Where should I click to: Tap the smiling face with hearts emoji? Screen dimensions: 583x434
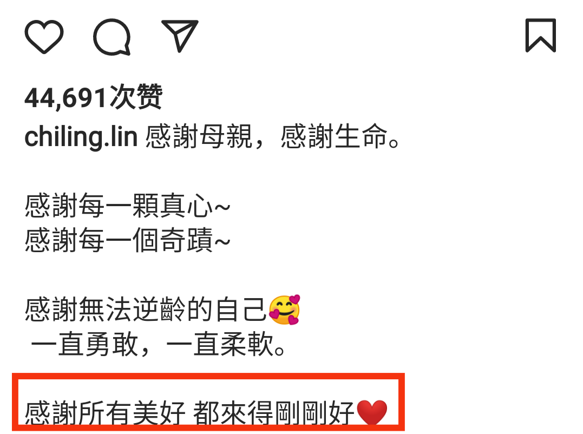click(284, 310)
